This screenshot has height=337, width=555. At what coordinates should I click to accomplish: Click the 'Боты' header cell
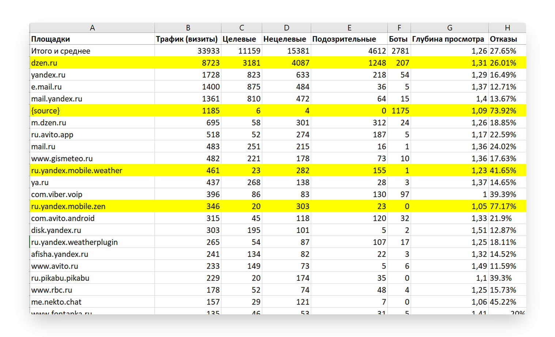tap(399, 39)
